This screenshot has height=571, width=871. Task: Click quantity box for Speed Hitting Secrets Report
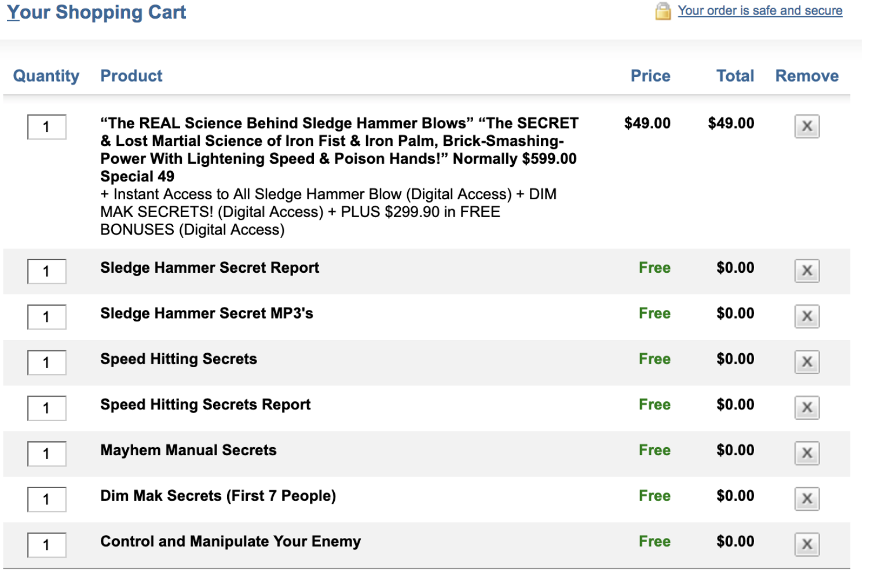pos(47,408)
